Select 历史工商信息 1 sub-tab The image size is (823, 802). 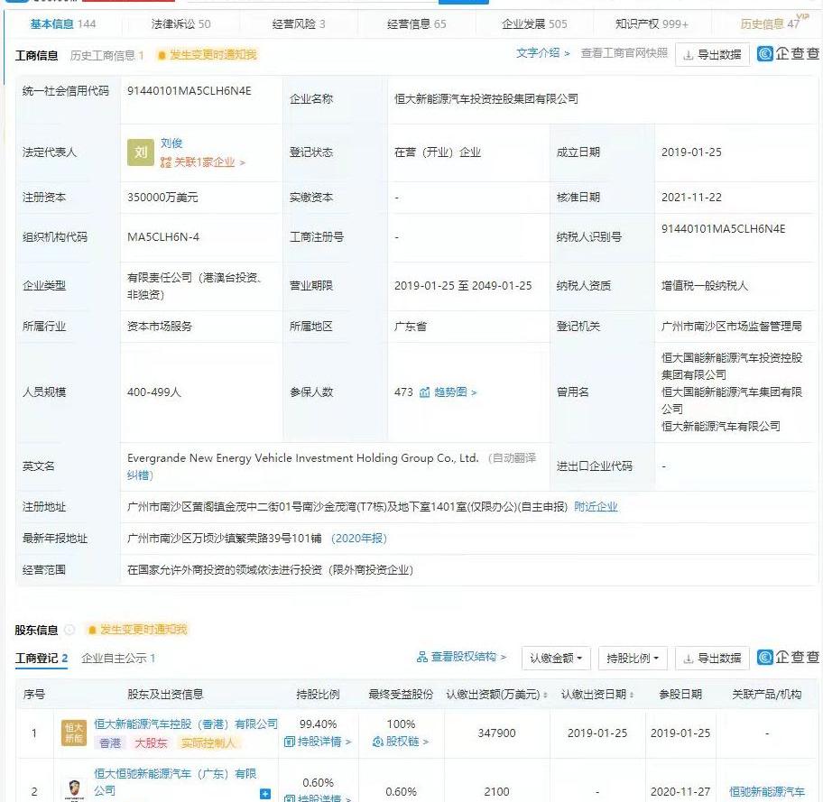point(106,55)
